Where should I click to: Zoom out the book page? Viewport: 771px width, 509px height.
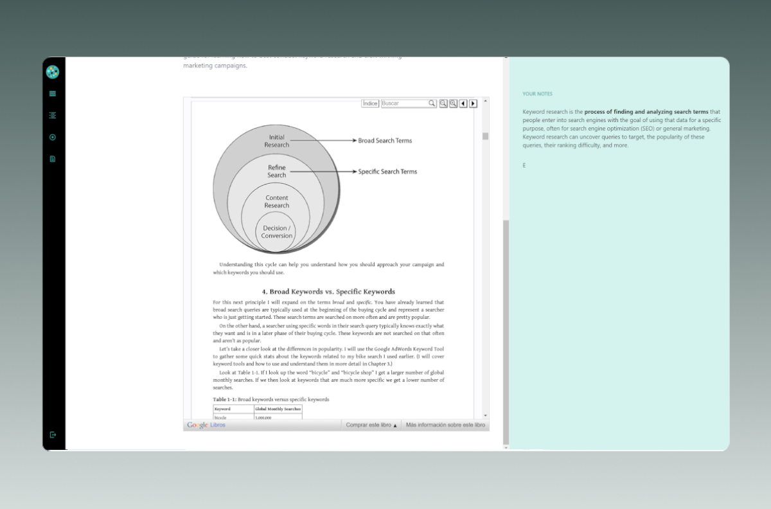(x=443, y=103)
